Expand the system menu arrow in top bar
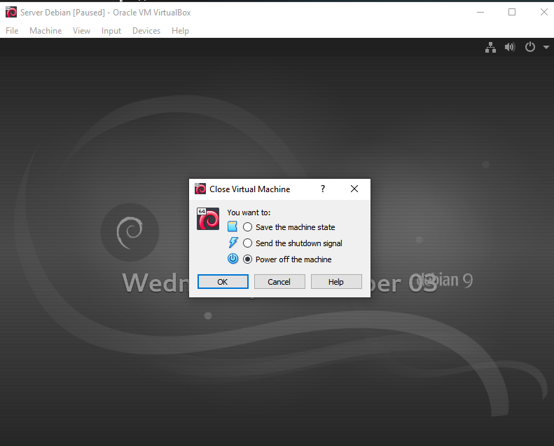The image size is (554, 446). pos(546,48)
